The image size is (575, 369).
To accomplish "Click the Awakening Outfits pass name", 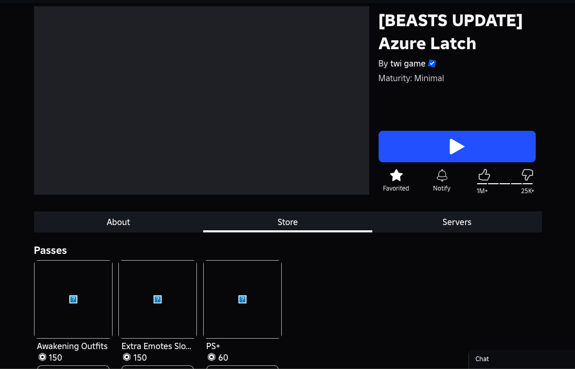I will pos(72,346).
